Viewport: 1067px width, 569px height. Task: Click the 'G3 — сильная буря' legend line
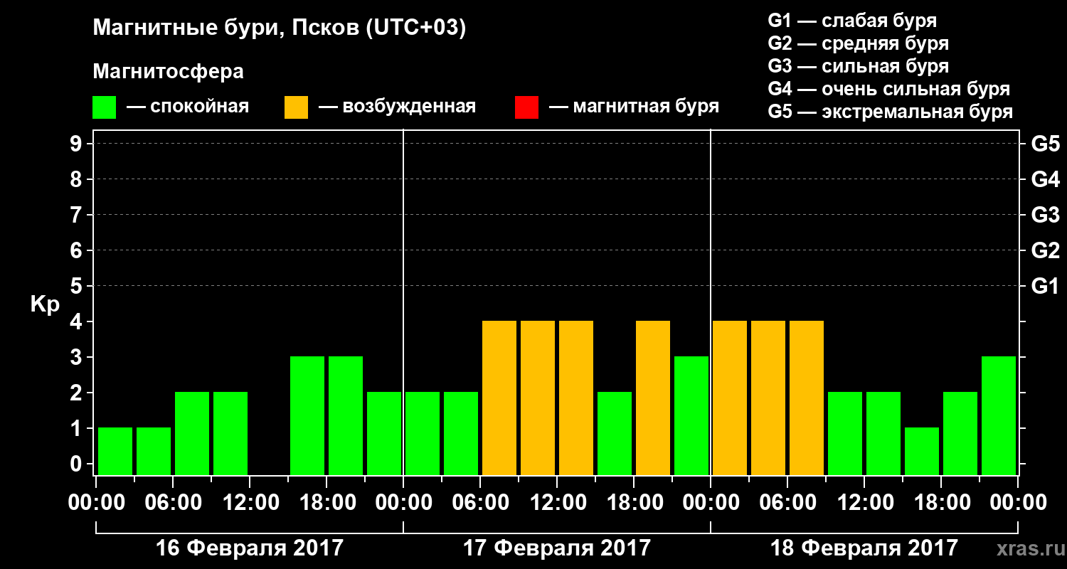[x=859, y=66]
